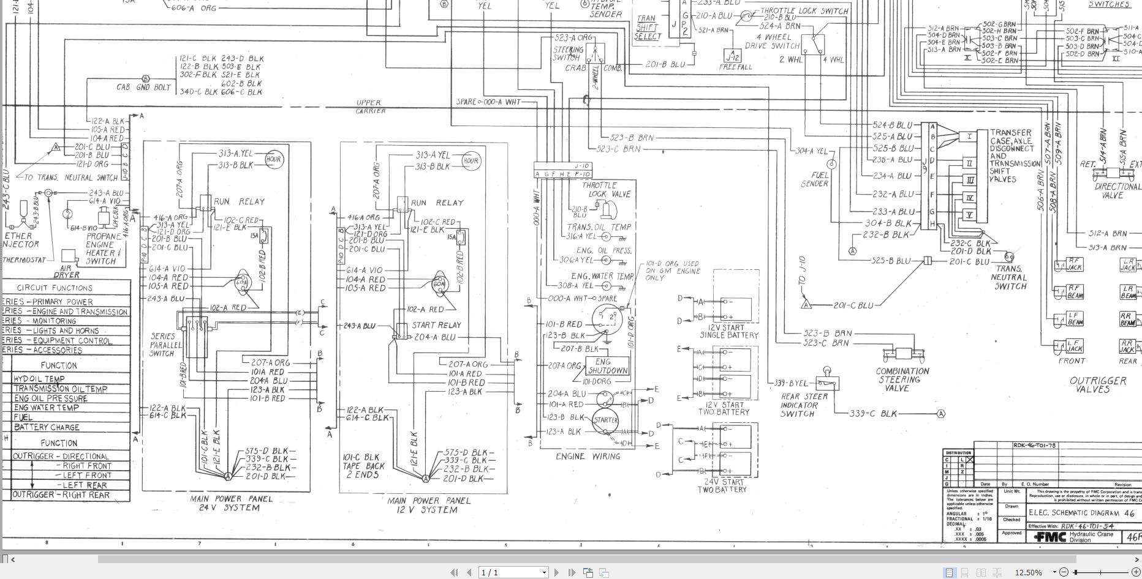The width and height of the screenshot is (1142, 579).
Task: Click the zoom out minus icon
Action: [x=1064, y=572]
